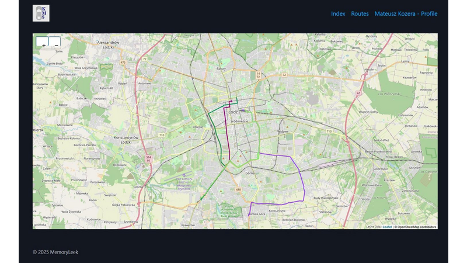This screenshot has width=467, height=263.
Task: Zoom in on the map
Action: [42, 42]
